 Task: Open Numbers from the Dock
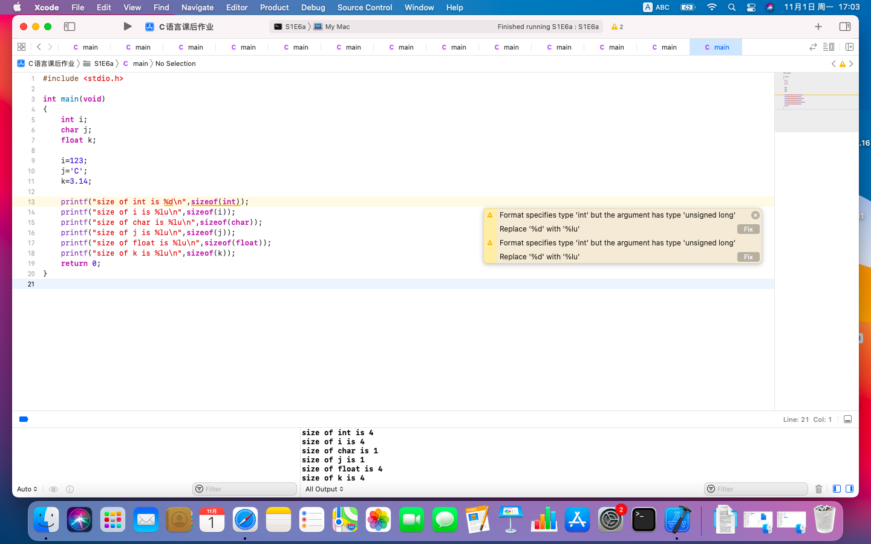544,520
